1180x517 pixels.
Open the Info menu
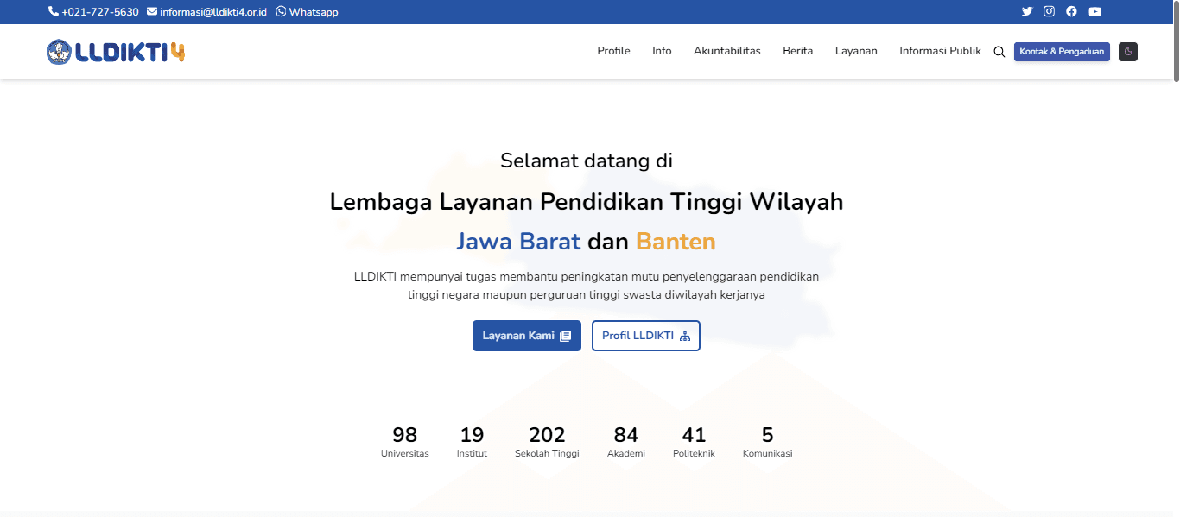click(662, 51)
